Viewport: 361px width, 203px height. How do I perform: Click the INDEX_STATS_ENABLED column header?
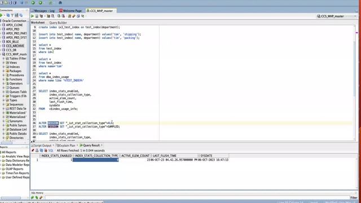pyautogui.click(x=56, y=156)
